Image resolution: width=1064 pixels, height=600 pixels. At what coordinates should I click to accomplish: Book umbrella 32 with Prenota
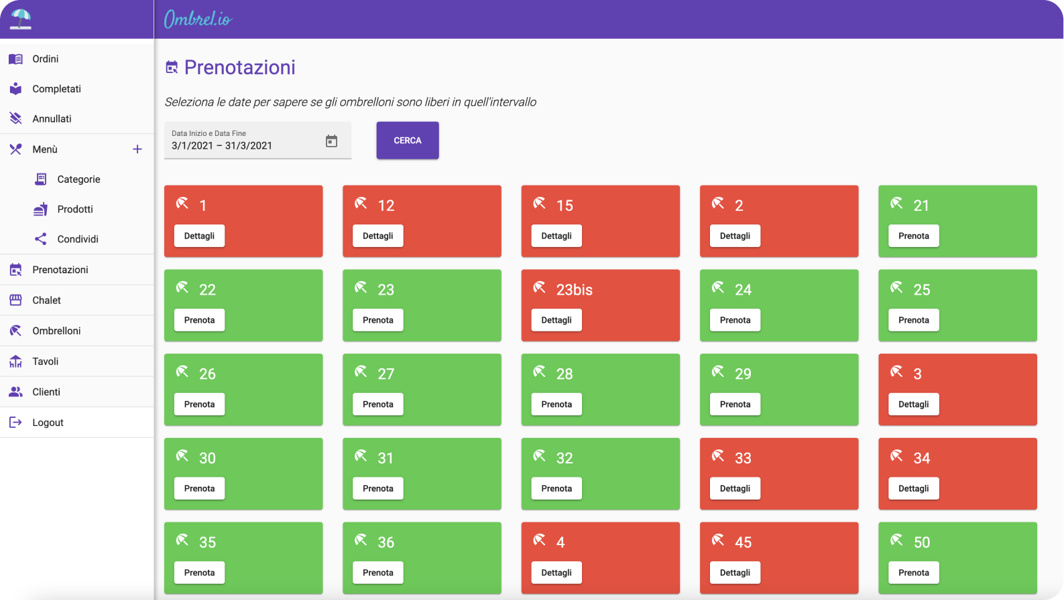556,489
